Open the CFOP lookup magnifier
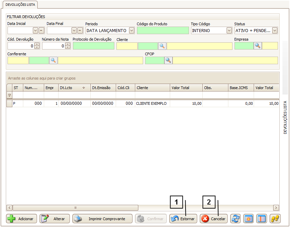Viewport: 291px width, 227px height. [168, 60]
